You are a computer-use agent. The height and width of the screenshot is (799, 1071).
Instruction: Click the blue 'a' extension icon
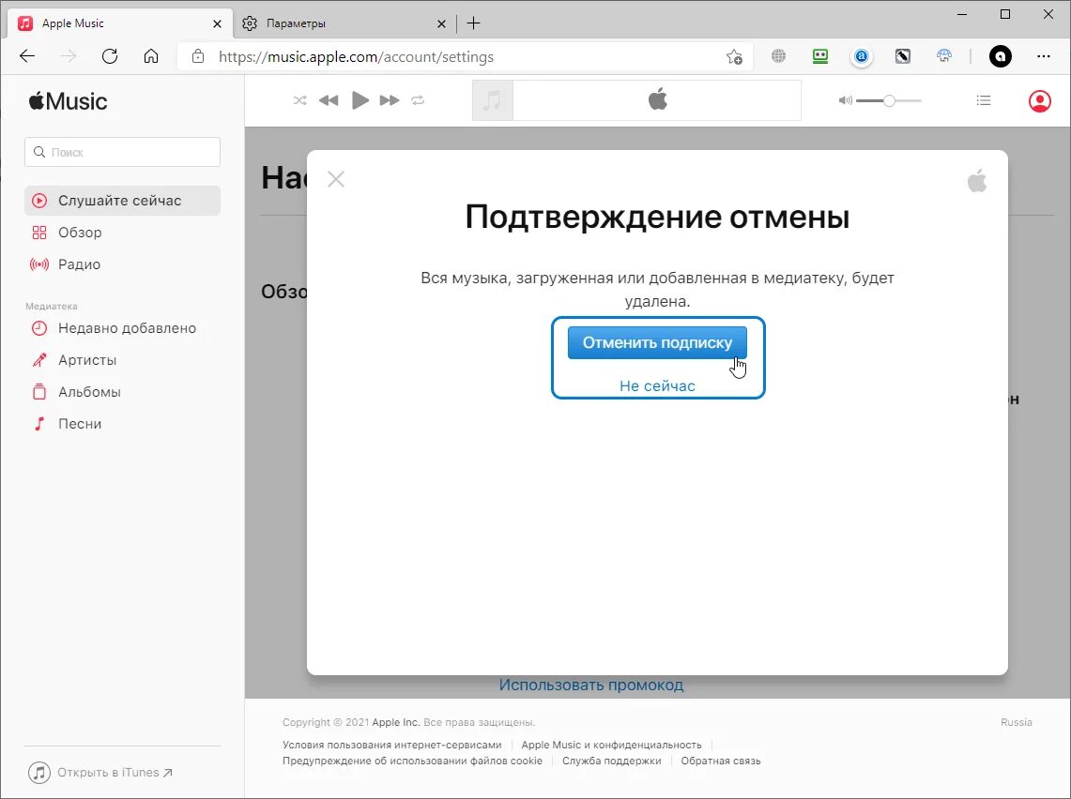click(862, 56)
